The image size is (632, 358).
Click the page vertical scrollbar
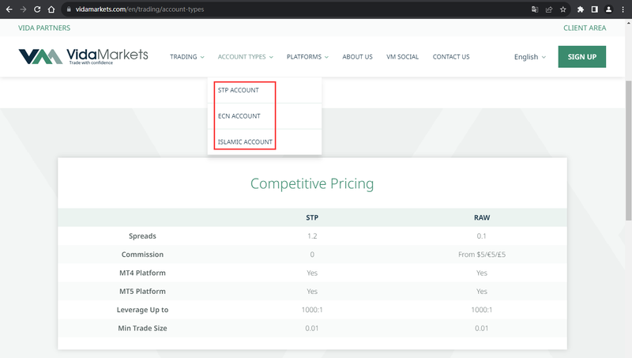tap(628, 150)
